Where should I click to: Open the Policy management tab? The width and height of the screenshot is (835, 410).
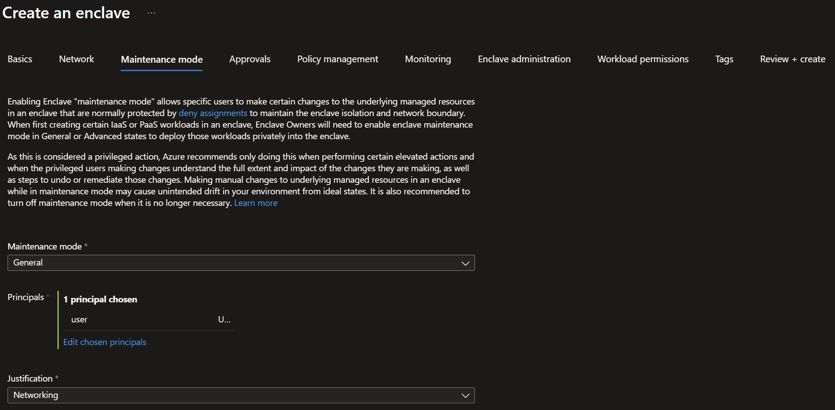337,59
